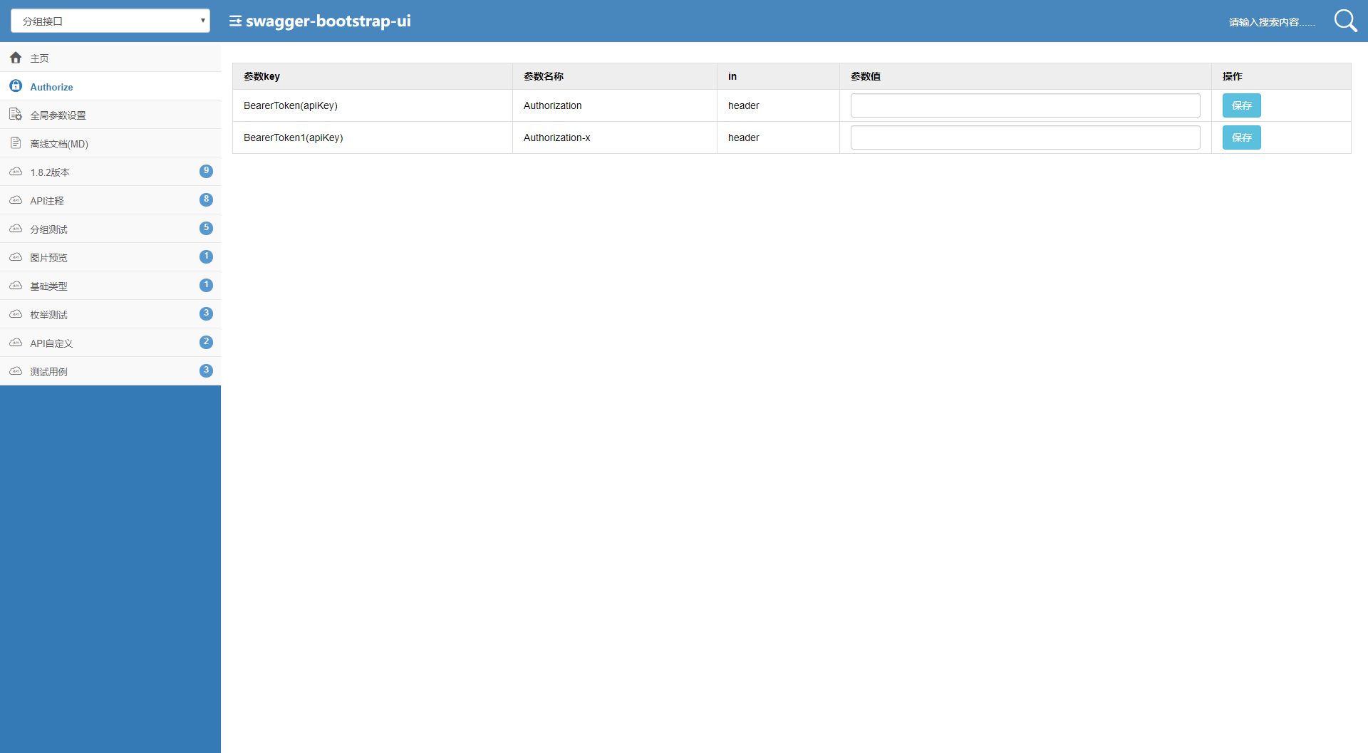Expand the 枚举测试 group
1368x753 pixels.
coord(110,314)
